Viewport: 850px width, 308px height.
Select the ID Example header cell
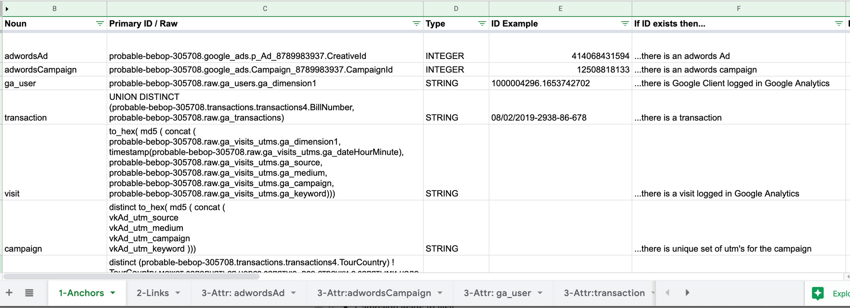[560, 24]
